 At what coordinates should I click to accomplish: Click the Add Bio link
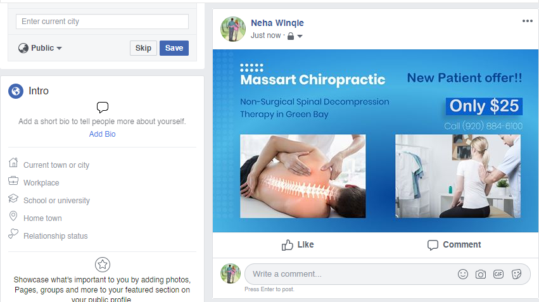pos(103,134)
